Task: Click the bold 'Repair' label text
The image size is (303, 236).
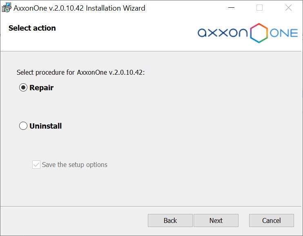Action: tap(41, 88)
